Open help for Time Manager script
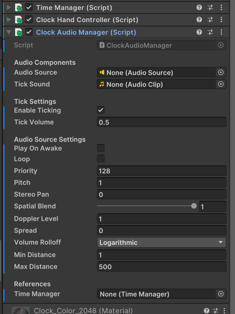 [199, 8]
